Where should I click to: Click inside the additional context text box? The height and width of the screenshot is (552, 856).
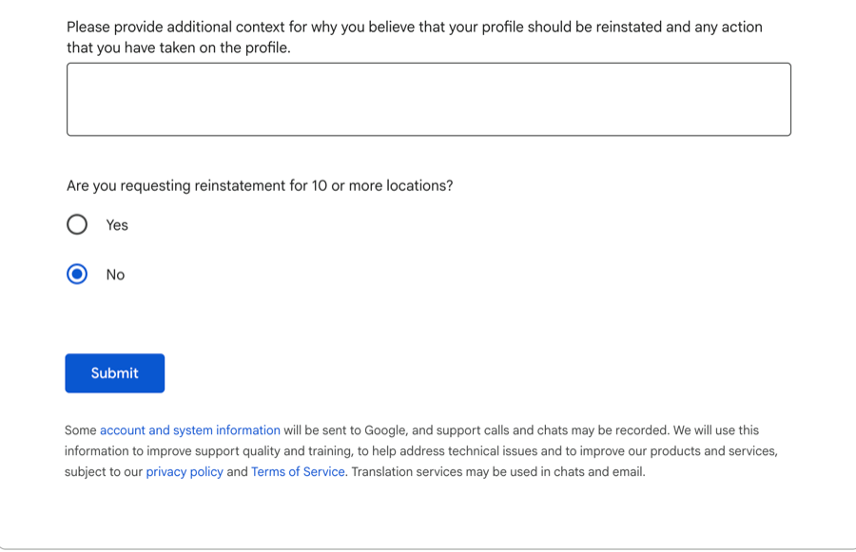[x=428, y=100]
